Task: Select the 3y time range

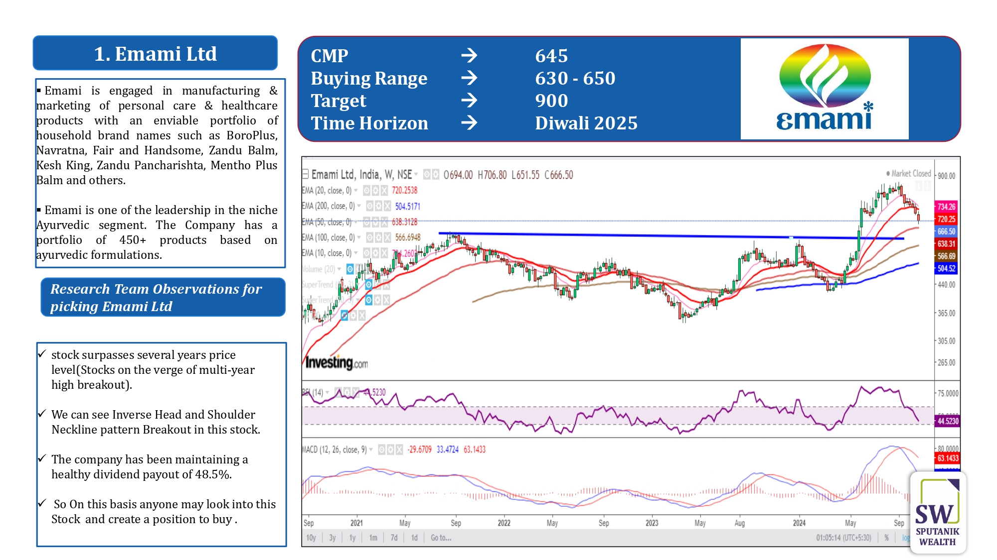Action: click(x=332, y=538)
